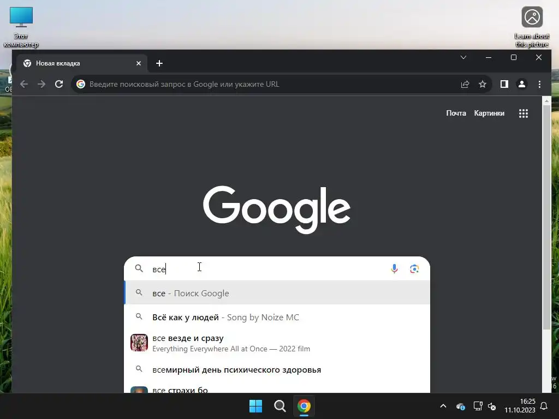Open the network tray icon
Image resolution: width=559 pixels, height=419 pixels.
(x=478, y=406)
